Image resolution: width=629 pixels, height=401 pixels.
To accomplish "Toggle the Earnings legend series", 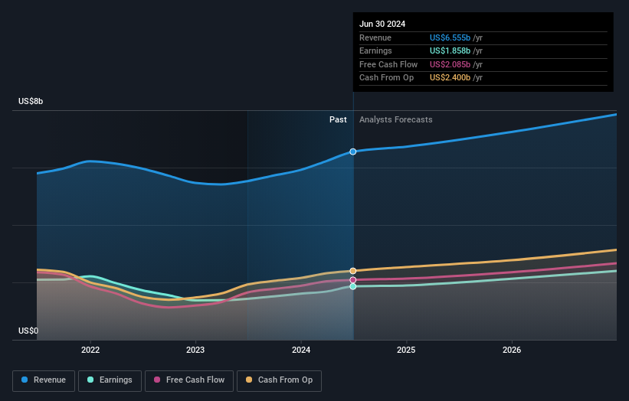I will [110, 380].
